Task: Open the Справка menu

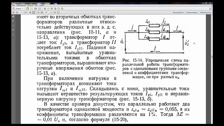Action: point(42,6)
